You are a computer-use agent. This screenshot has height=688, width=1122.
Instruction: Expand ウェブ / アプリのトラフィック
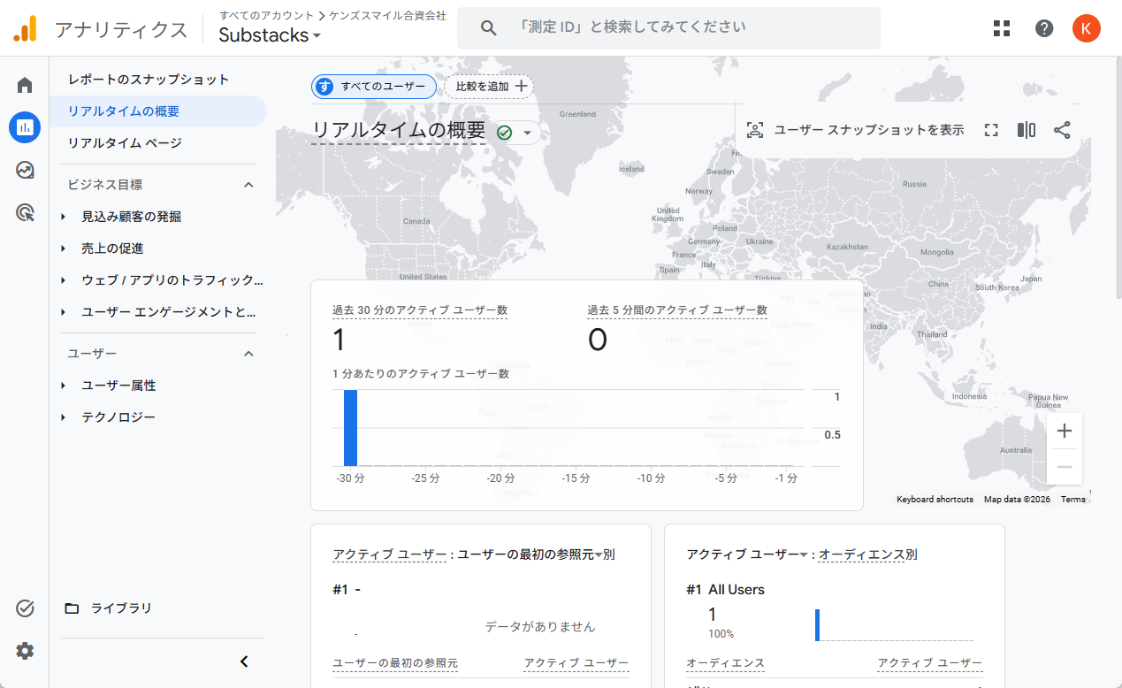[64, 280]
